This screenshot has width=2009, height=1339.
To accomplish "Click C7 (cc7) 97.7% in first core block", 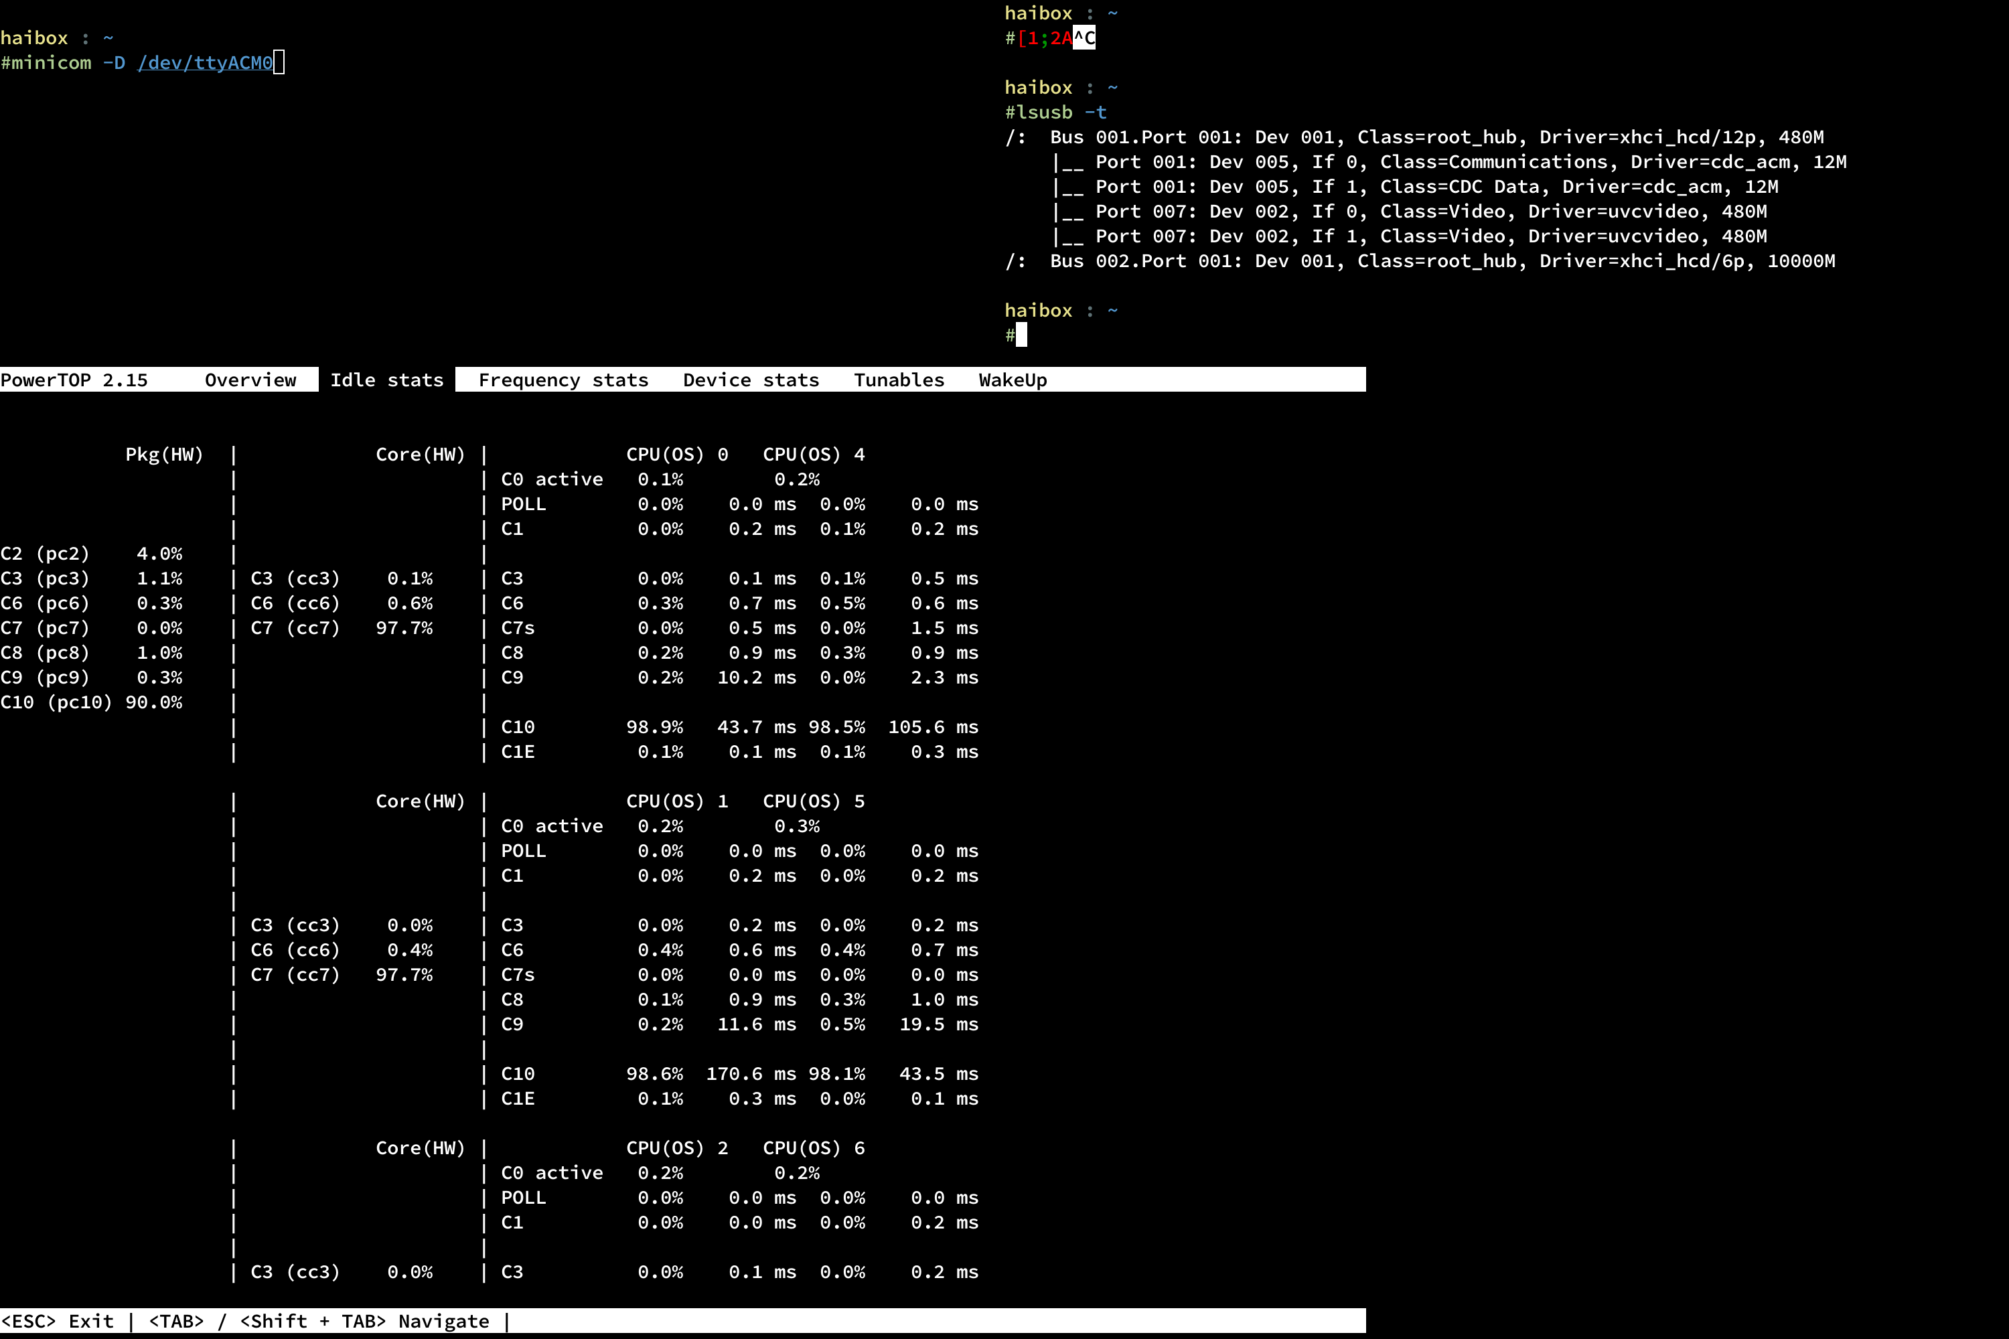I will coord(342,628).
